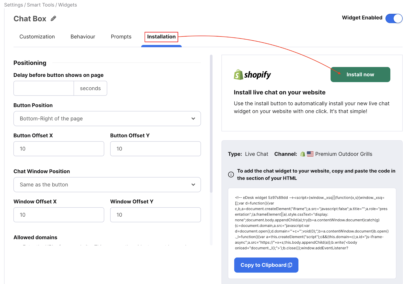Click the Button Offset Y field

(x=155, y=149)
